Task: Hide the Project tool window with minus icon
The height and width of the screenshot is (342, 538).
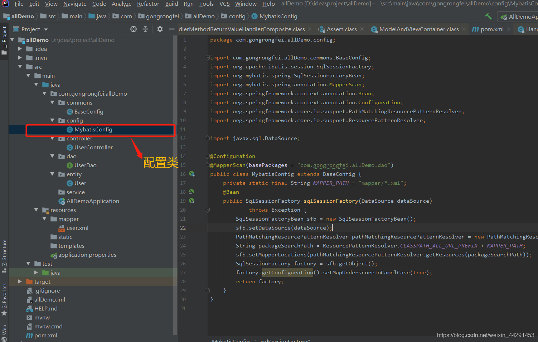Action: point(172,29)
